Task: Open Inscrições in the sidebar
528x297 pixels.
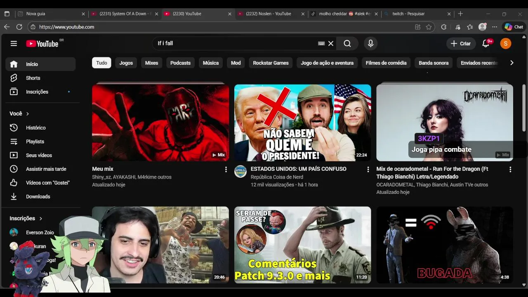Action: tap(40, 92)
